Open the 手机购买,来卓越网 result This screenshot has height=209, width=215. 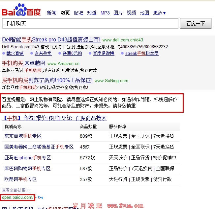tap(24, 63)
